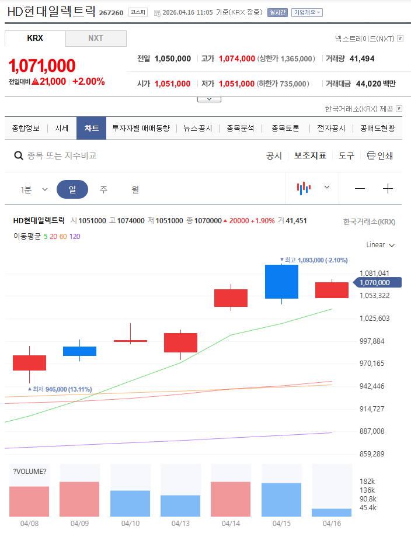
Task: Zoom in chart with plus icon
Action: (388, 189)
